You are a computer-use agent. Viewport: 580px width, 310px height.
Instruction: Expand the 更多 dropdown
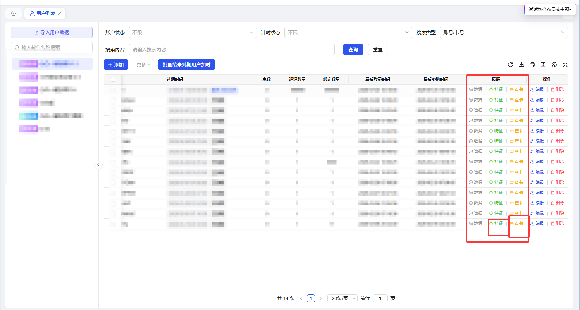point(143,65)
